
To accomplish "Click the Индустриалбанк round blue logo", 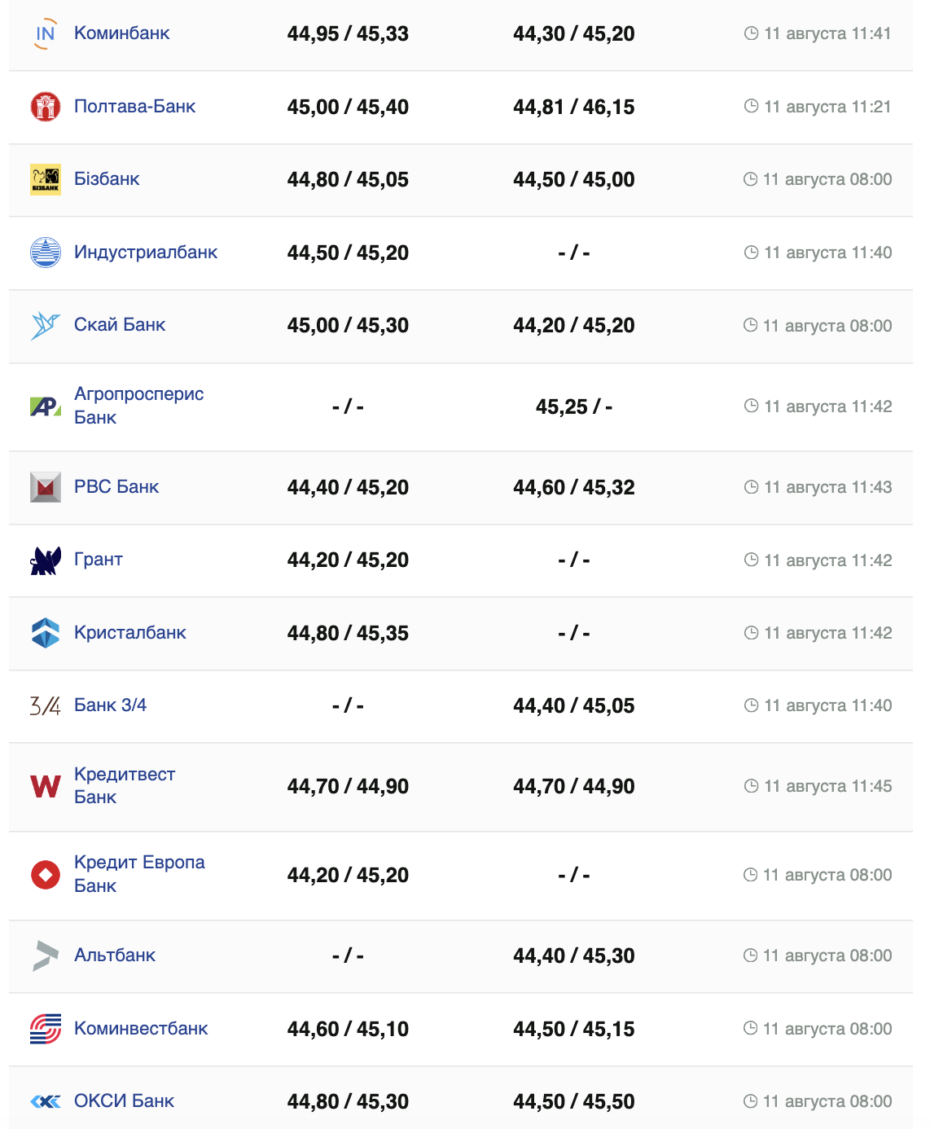I will point(46,253).
